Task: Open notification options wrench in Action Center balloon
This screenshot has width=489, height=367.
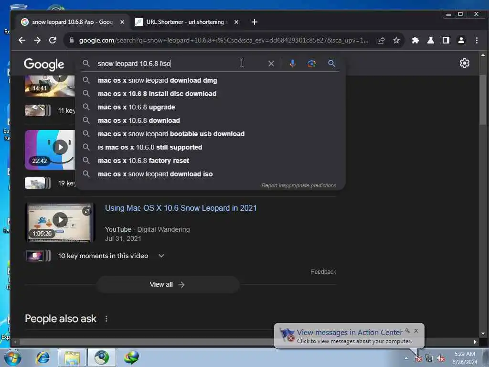Action: click(407, 331)
